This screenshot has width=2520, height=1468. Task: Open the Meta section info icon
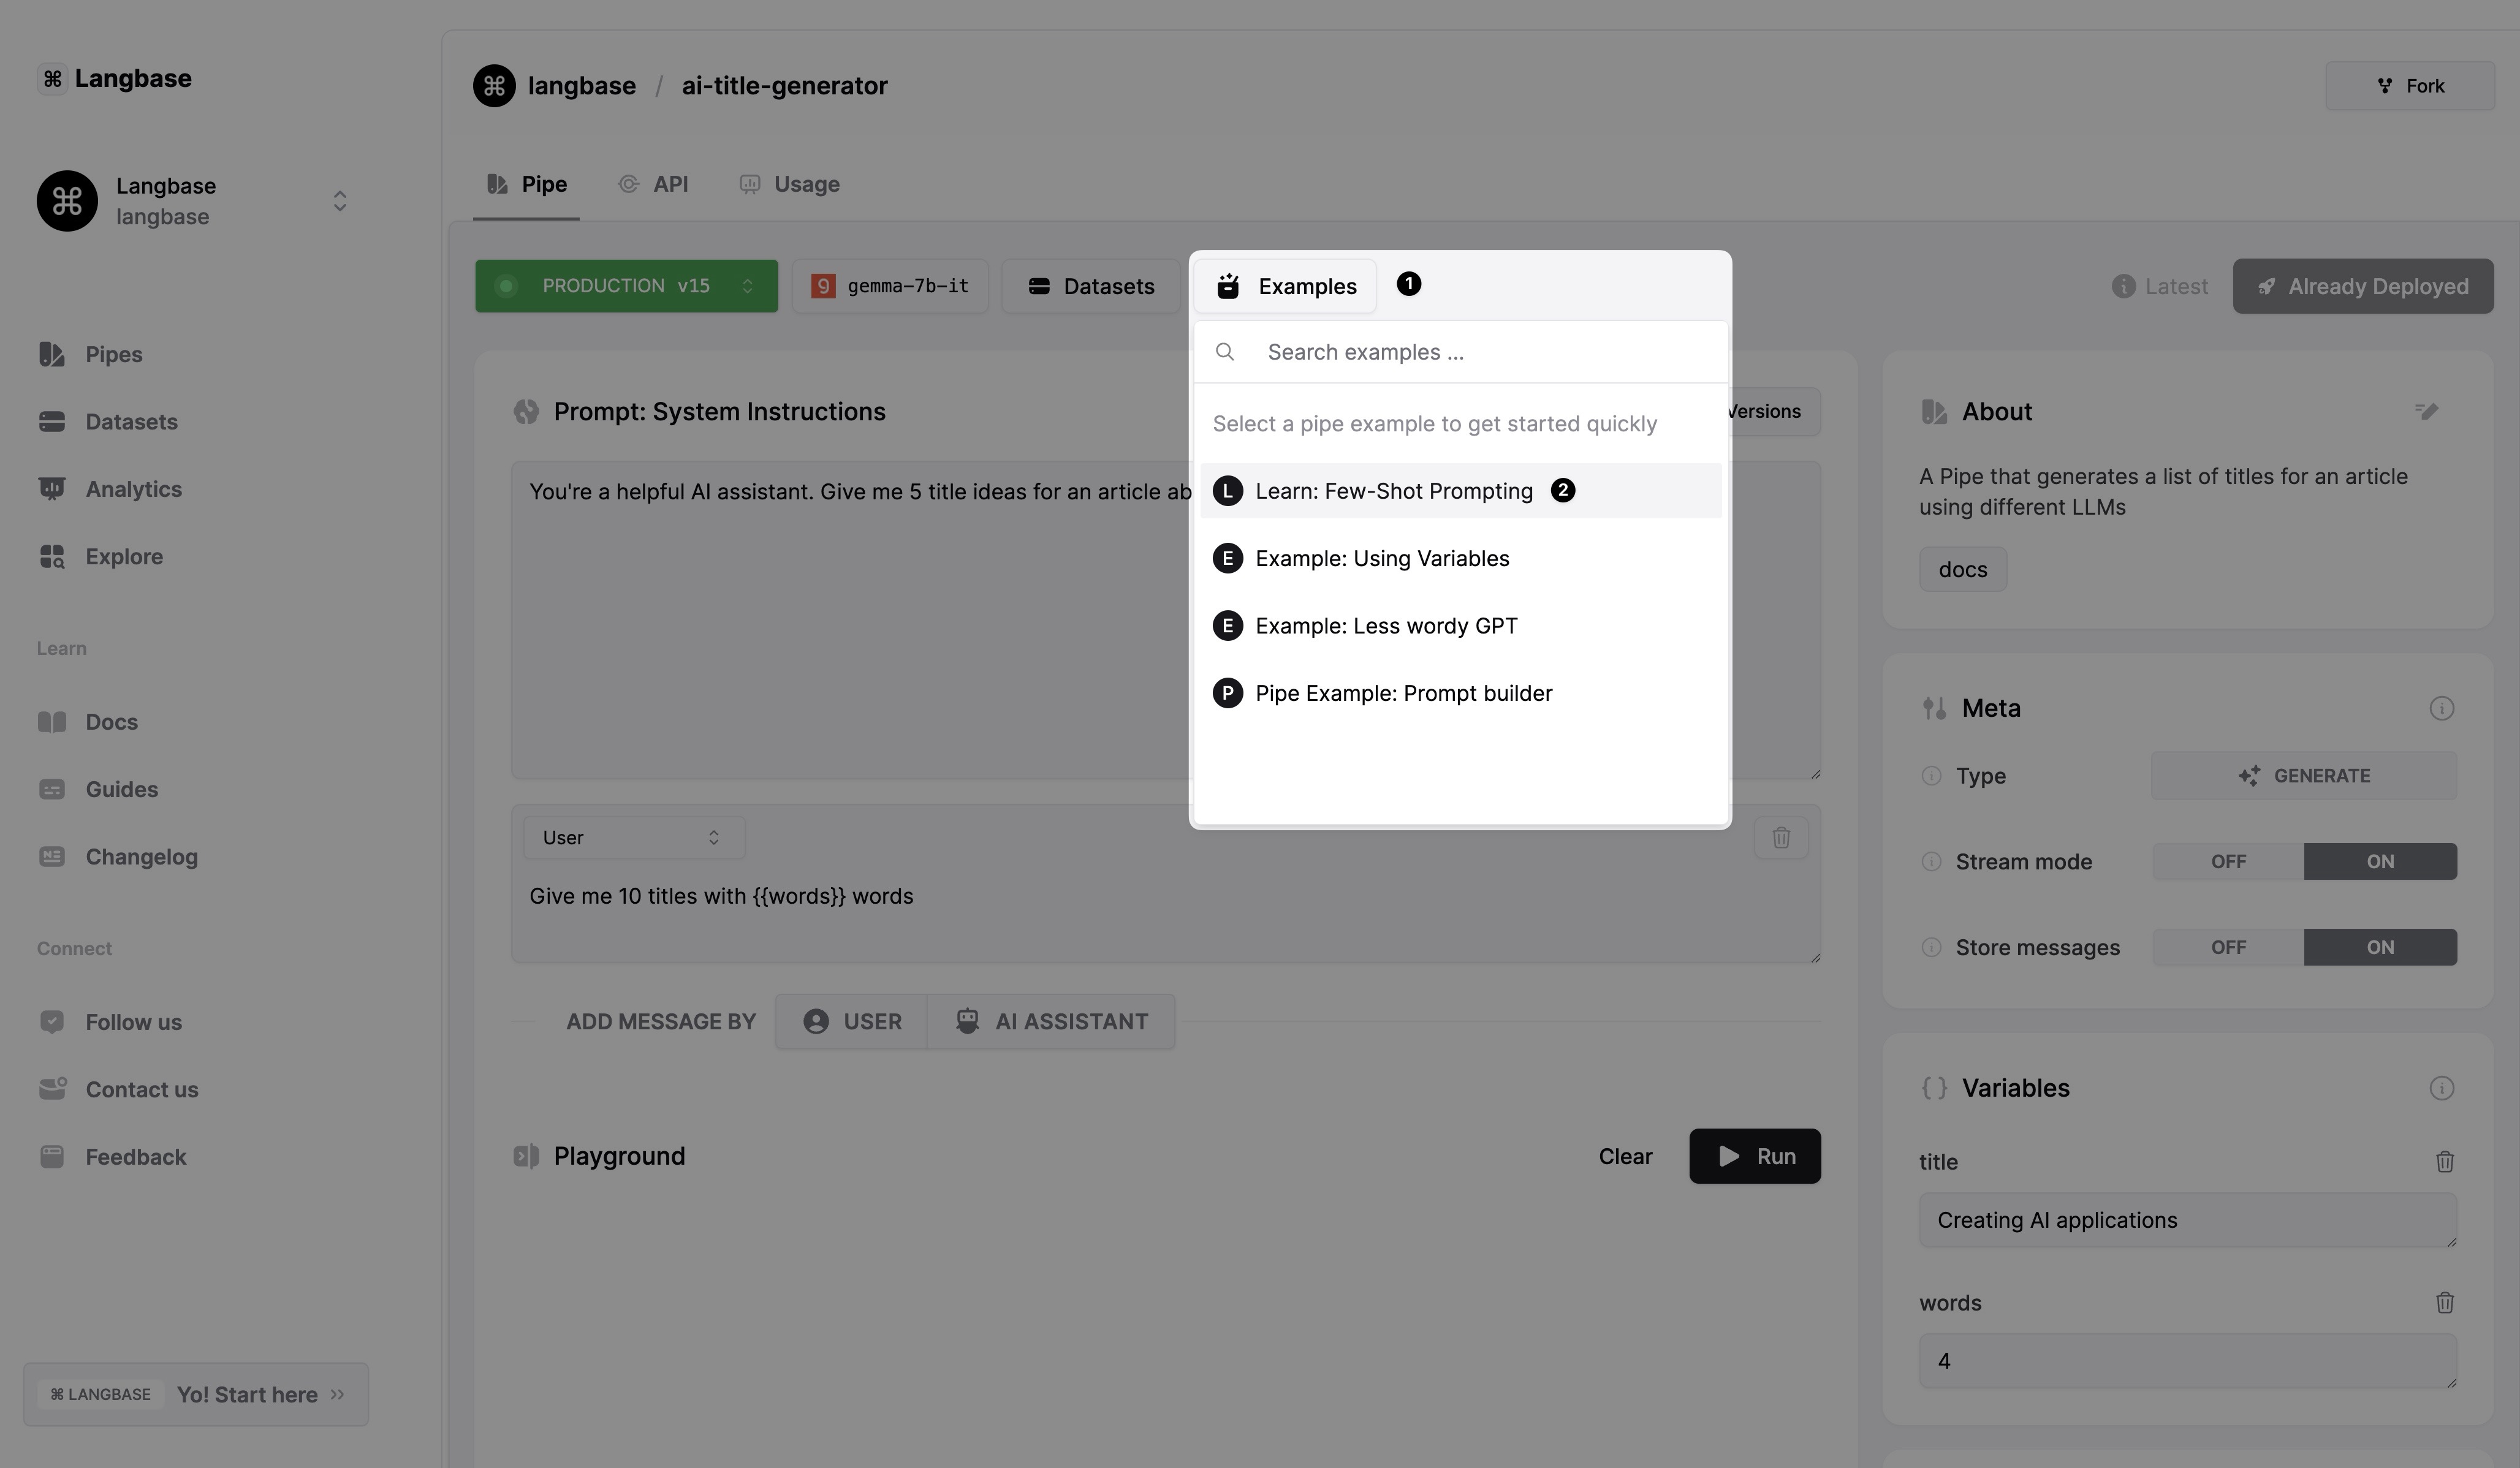2441,708
